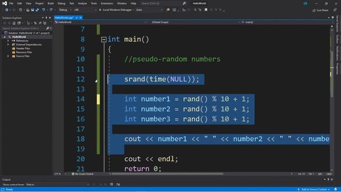
Task: Click the editor tab settings gear icon
Action: pyautogui.click(x=332, y=18)
